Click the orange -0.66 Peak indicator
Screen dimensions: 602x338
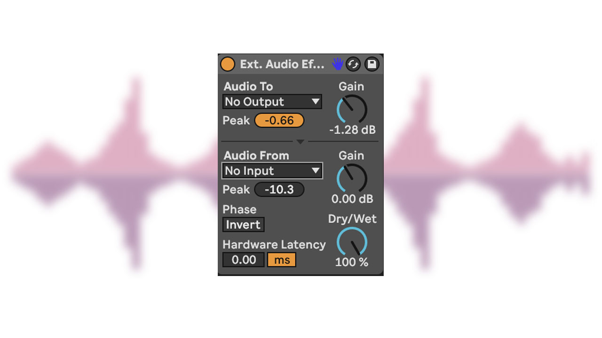tap(279, 121)
